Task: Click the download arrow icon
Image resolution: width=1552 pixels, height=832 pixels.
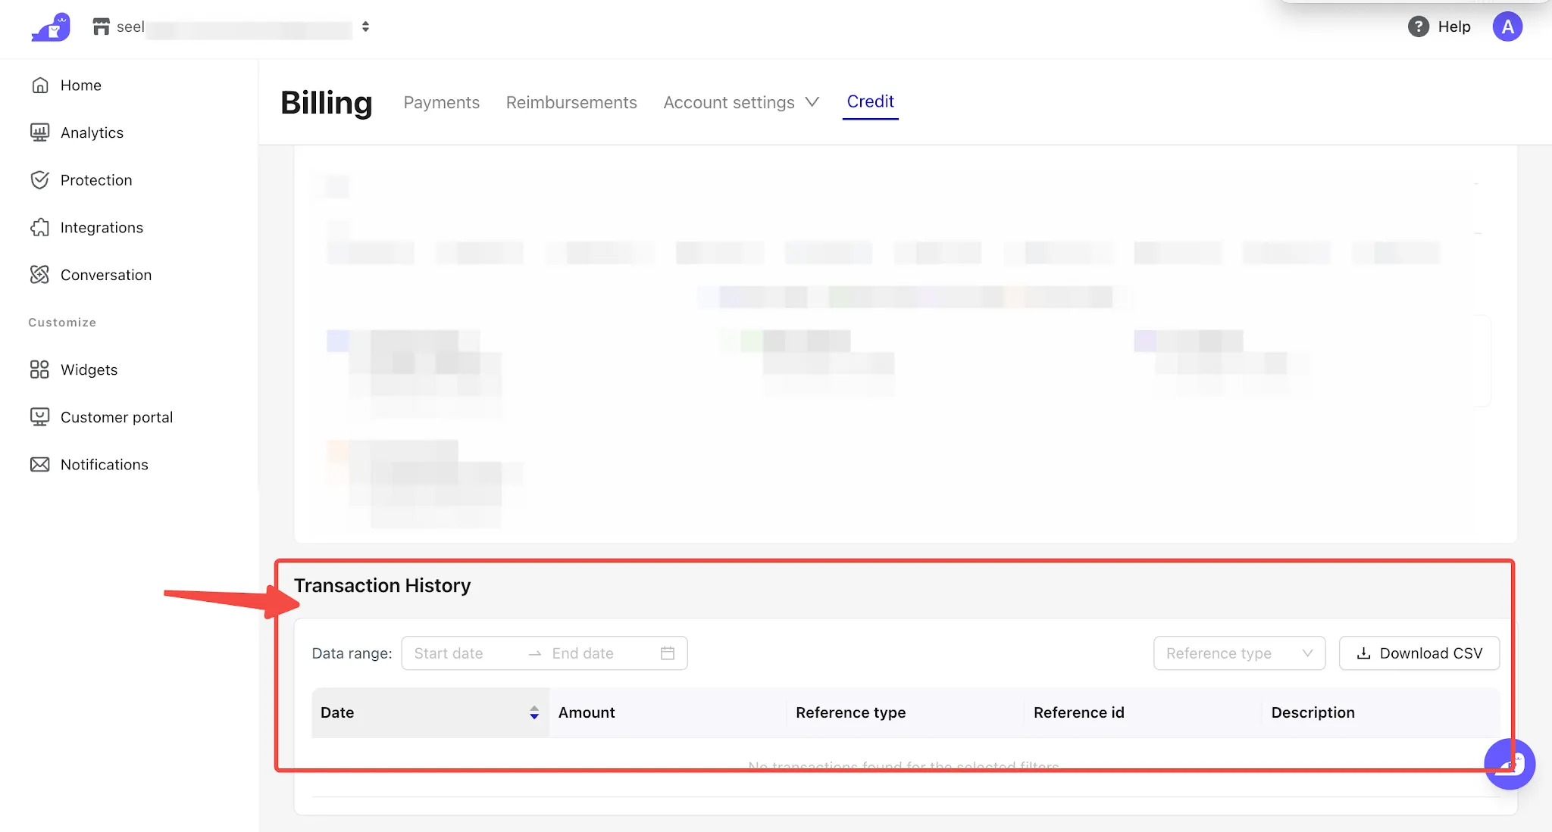Action: coord(1363,653)
